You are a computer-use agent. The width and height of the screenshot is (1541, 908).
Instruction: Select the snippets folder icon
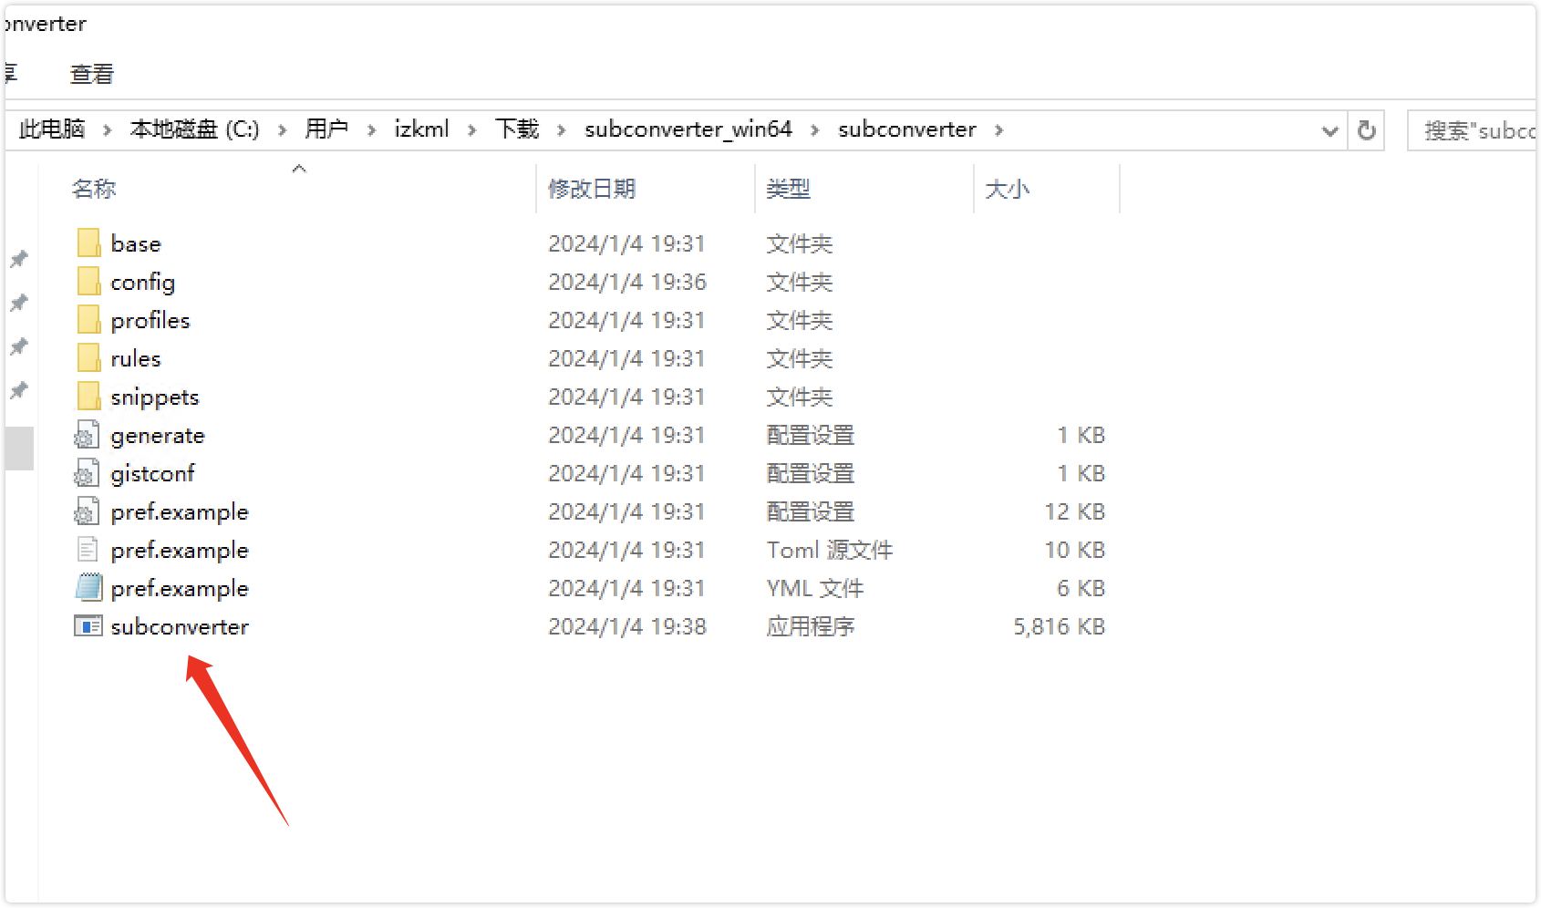pyautogui.click(x=88, y=397)
